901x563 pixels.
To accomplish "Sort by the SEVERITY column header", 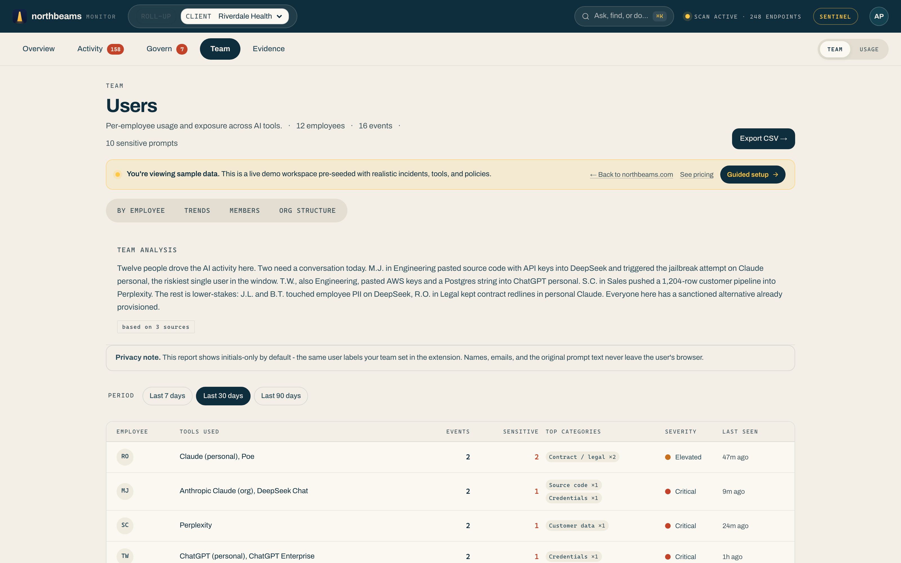I will (x=681, y=432).
